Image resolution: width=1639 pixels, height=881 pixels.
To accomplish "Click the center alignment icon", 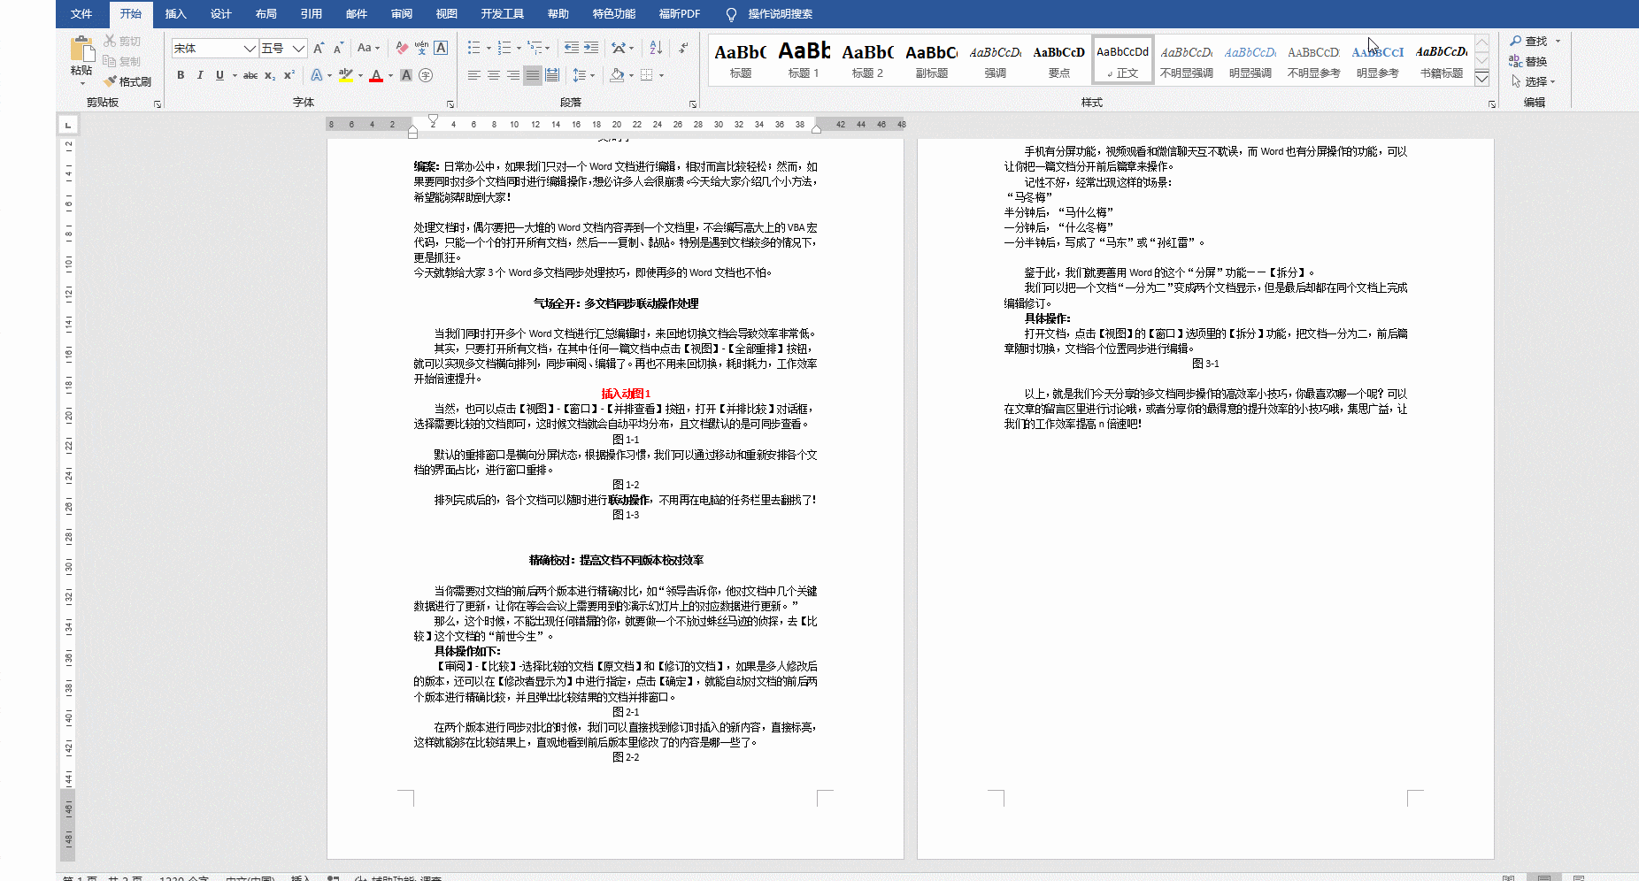I will point(494,75).
